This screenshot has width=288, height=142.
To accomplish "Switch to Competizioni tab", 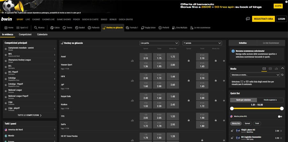I will (25, 35).
